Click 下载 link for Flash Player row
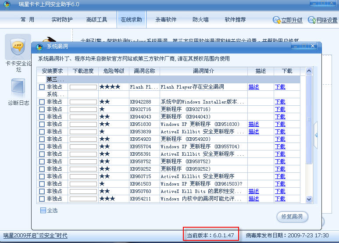Screen dimensions: 339x243 (280, 87)
